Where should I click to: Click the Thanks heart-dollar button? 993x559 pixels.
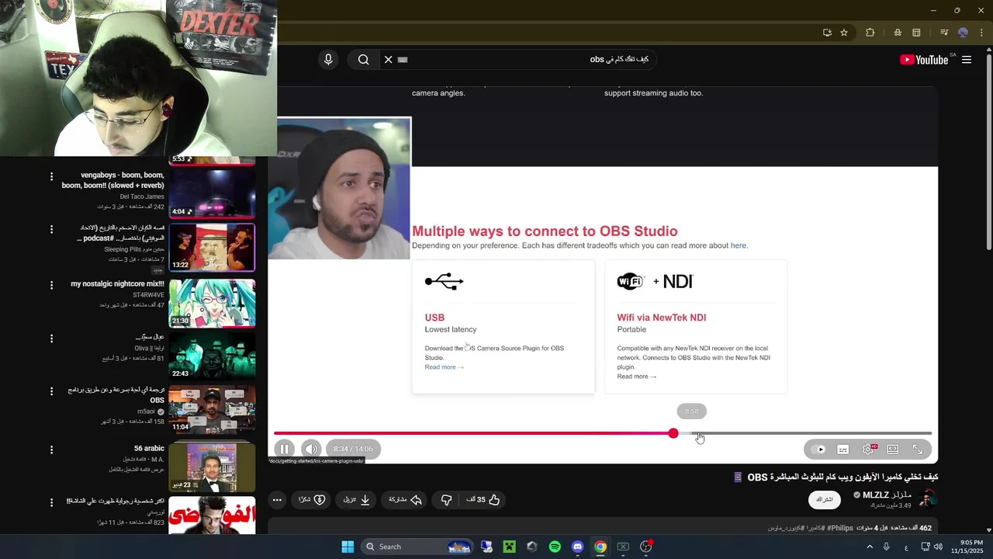click(312, 500)
